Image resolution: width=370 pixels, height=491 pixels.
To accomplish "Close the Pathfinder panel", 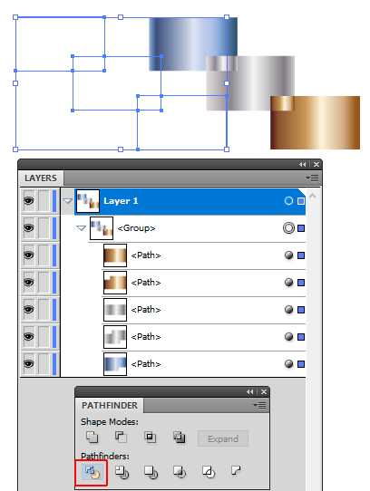I will 264,391.
